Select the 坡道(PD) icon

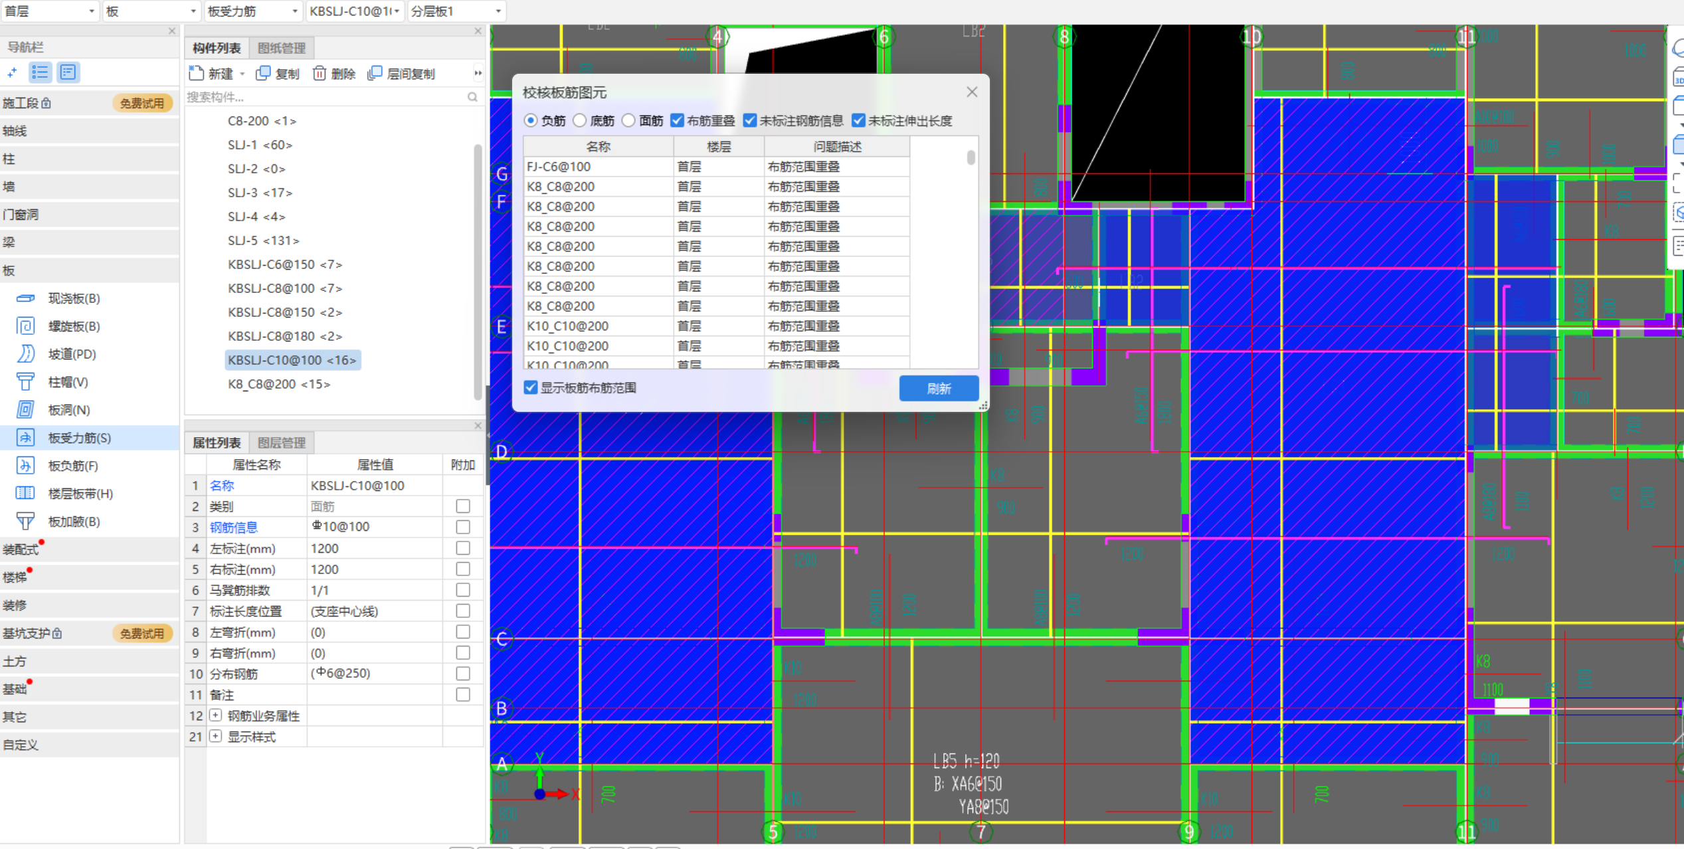pyautogui.click(x=25, y=354)
